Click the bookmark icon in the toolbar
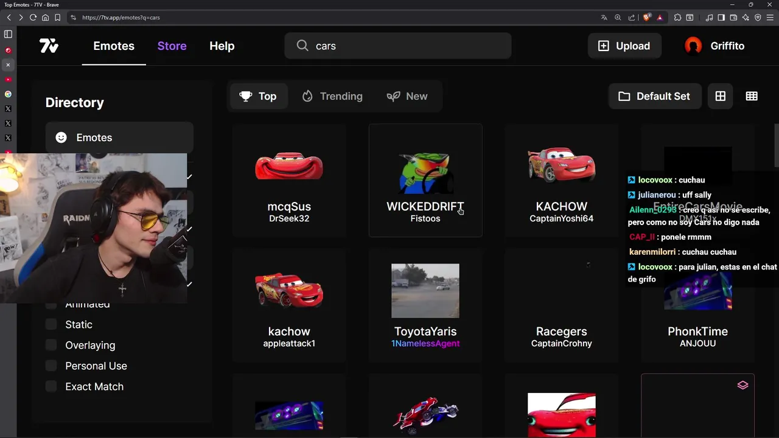This screenshot has width=779, height=438. [x=57, y=18]
